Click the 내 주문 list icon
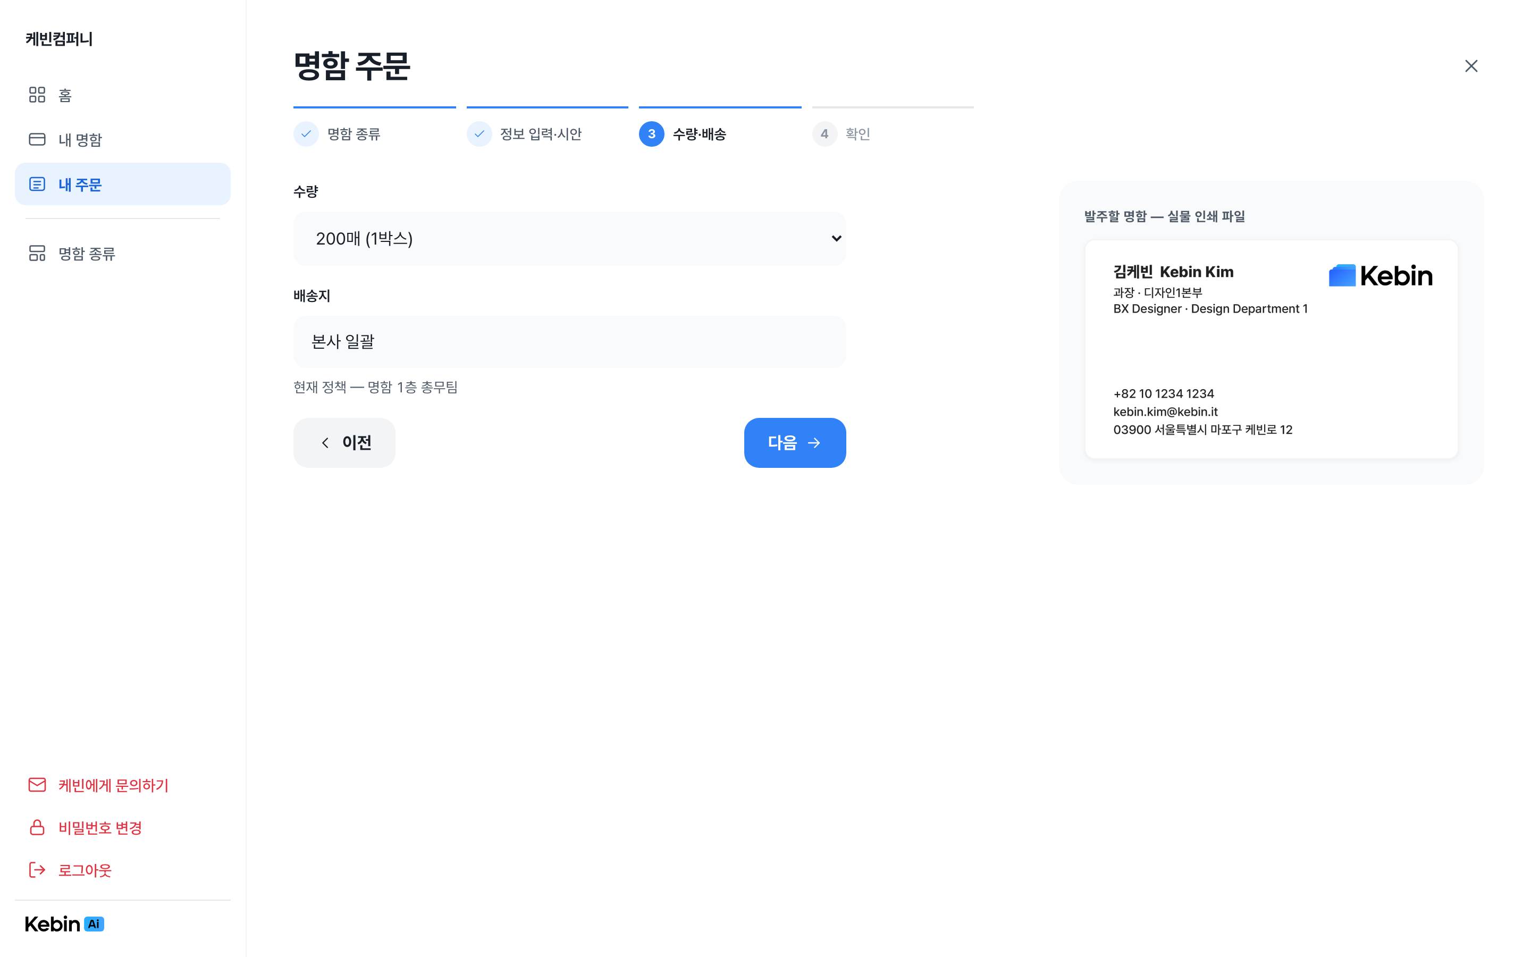 tap(37, 184)
